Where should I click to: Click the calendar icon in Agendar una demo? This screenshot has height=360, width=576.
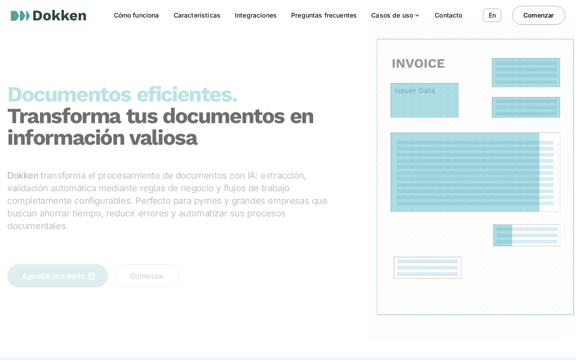(91, 276)
